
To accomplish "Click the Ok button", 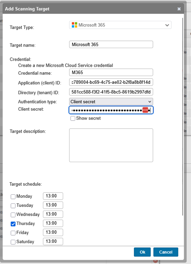I will coord(142,252).
